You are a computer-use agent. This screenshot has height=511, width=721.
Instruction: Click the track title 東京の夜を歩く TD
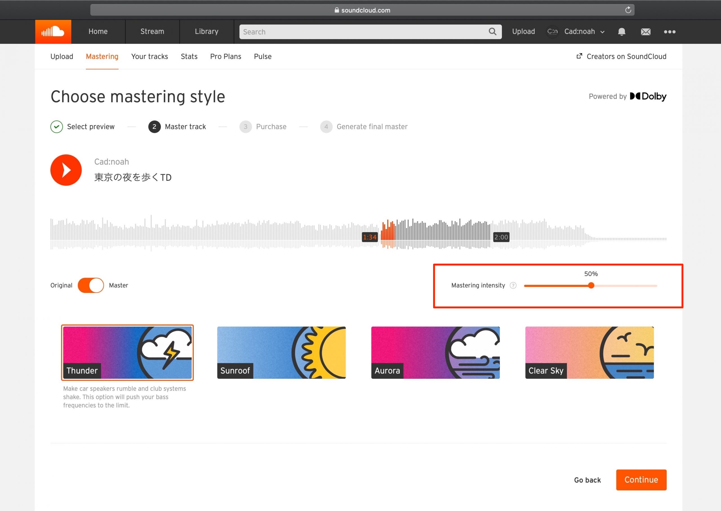[x=133, y=178]
